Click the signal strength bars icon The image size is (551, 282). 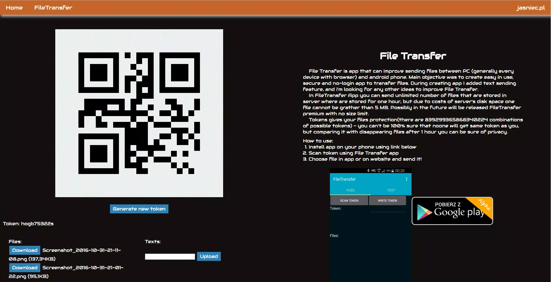tap(383, 171)
